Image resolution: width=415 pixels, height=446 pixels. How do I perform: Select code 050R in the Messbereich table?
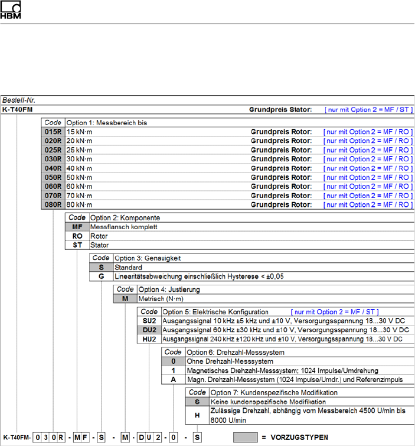[53, 177]
